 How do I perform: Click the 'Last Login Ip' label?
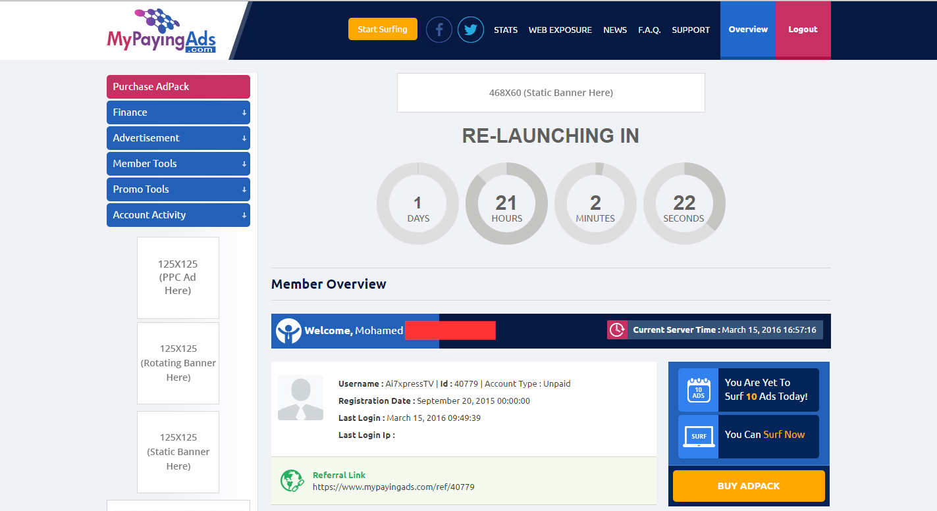[367, 435]
